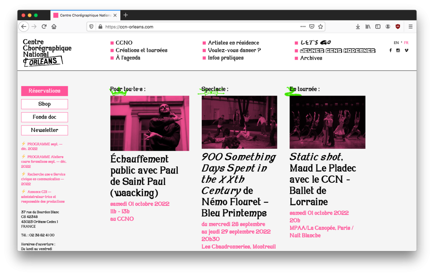Click the Vimeo social icon
Image resolution: width=434 pixels, height=276 pixels.
pos(406,50)
